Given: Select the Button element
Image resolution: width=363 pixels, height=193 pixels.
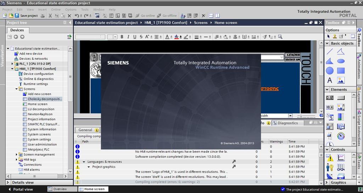Looking at the screenshot, I should (341, 98).
